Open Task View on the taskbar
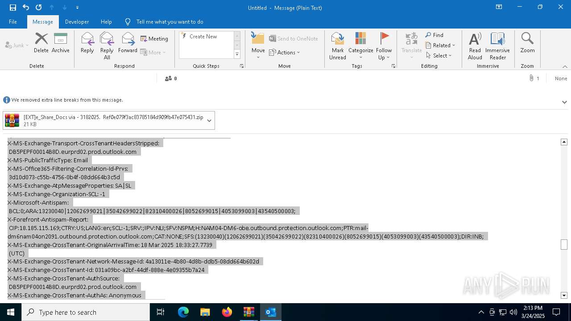 point(161,312)
